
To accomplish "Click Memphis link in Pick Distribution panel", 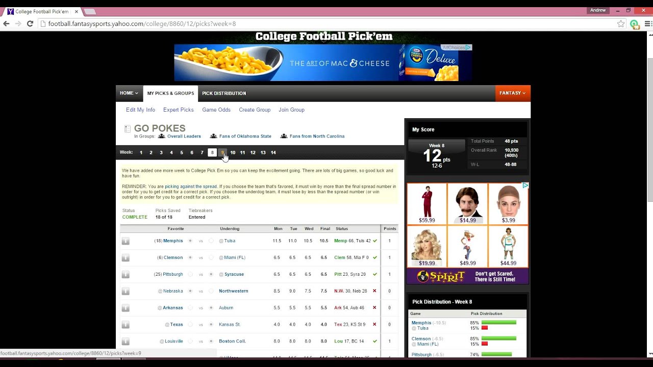I will pyautogui.click(x=421, y=323).
